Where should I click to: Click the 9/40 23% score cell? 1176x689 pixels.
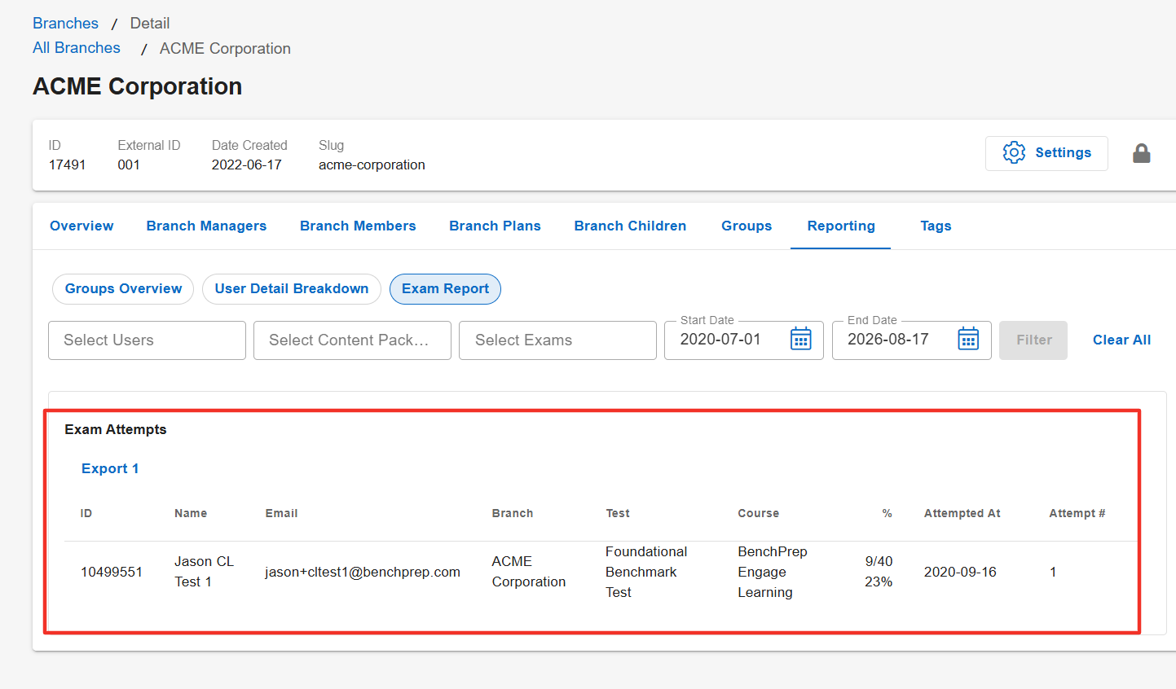[x=879, y=572]
